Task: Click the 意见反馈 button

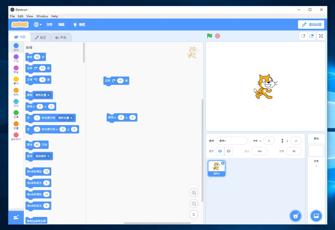Action: click(311, 25)
